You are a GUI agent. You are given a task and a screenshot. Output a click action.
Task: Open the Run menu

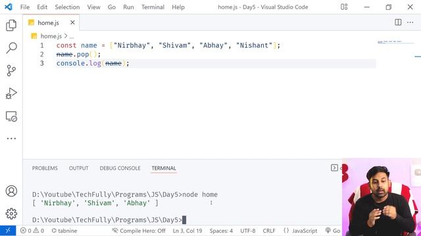(128, 7)
